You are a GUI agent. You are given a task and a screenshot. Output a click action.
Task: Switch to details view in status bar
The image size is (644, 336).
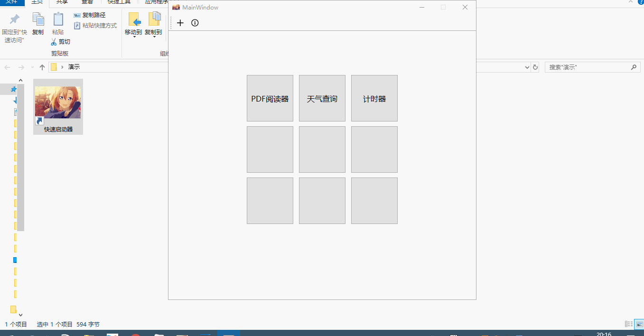(x=629, y=324)
